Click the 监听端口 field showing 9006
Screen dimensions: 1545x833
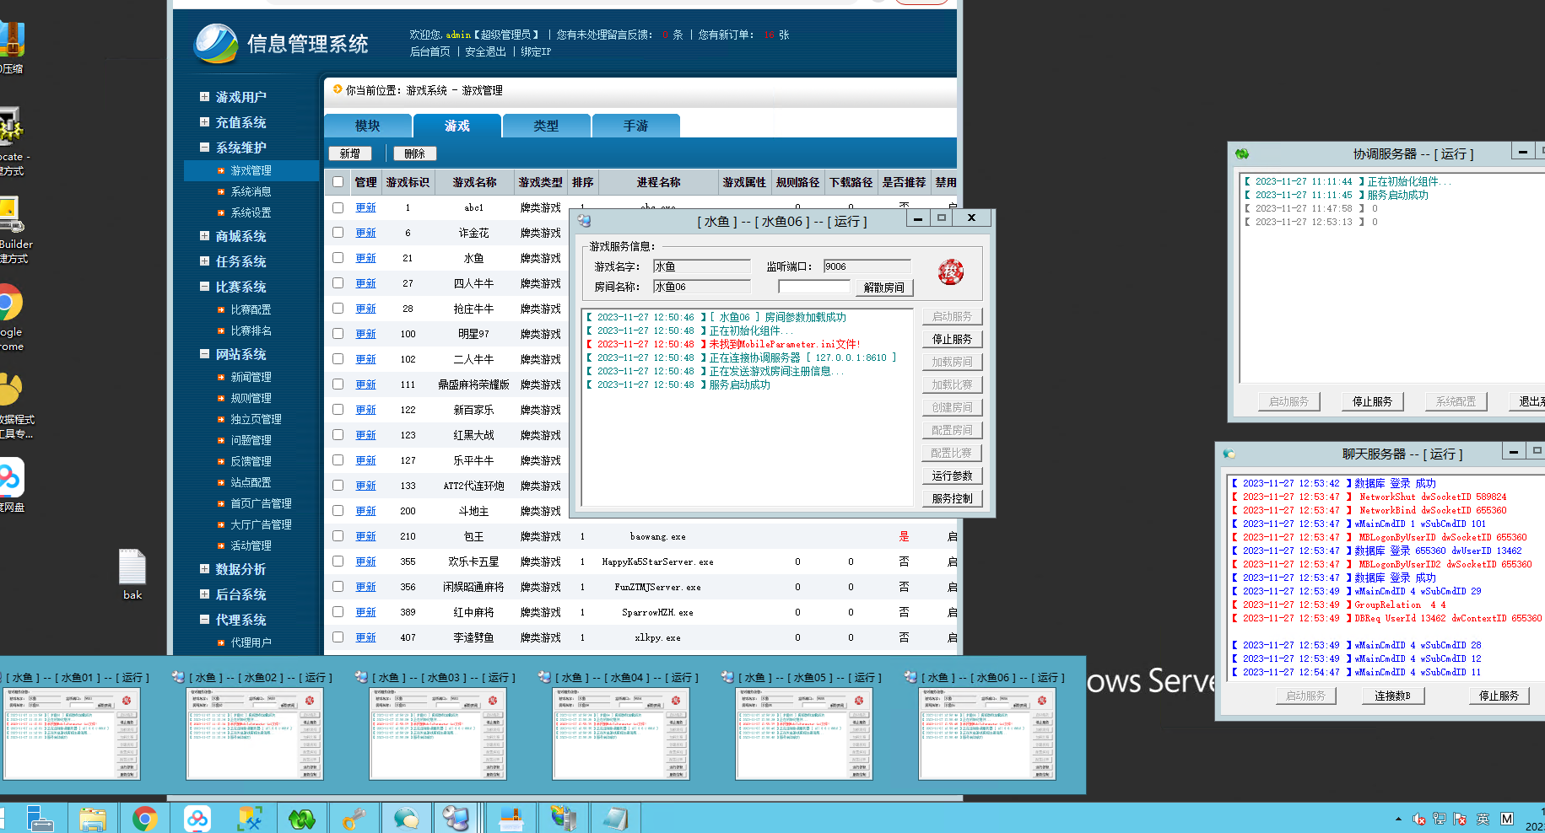coord(867,266)
